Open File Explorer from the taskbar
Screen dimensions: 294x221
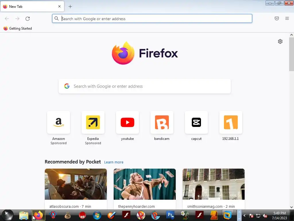click(24, 215)
